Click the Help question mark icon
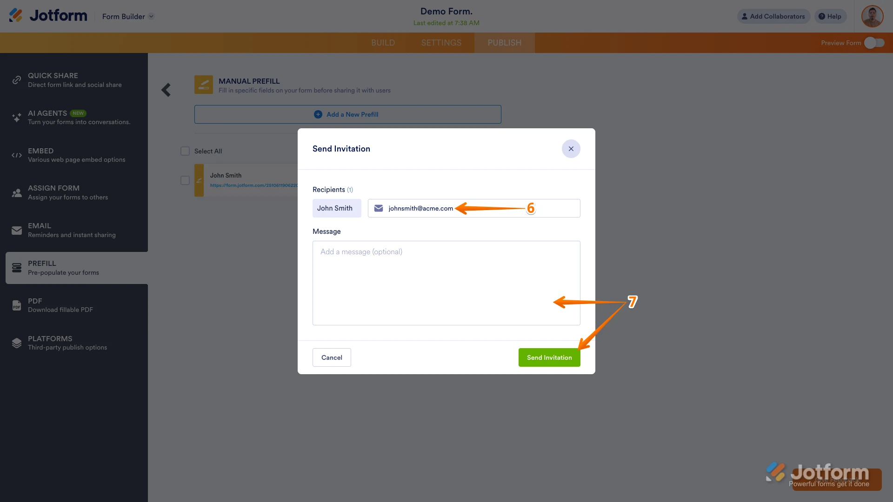 [x=822, y=16]
